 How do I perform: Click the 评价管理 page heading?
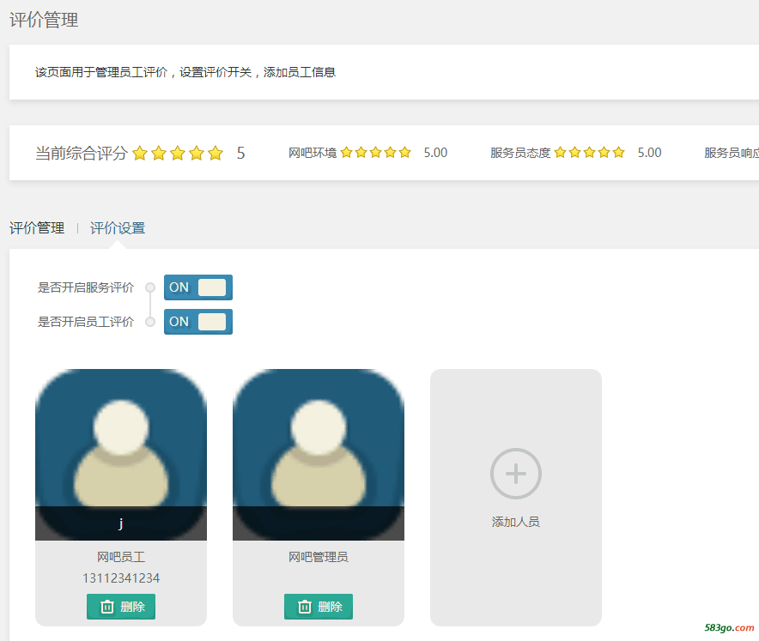tap(44, 21)
